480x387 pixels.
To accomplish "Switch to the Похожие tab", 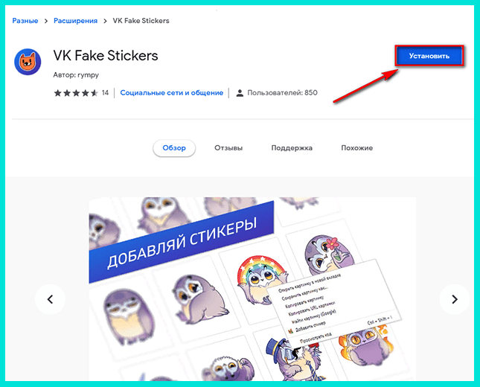I will tap(356, 148).
